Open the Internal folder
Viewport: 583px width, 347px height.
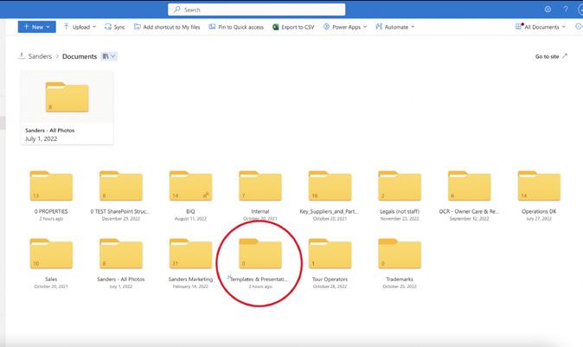[x=260, y=186]
